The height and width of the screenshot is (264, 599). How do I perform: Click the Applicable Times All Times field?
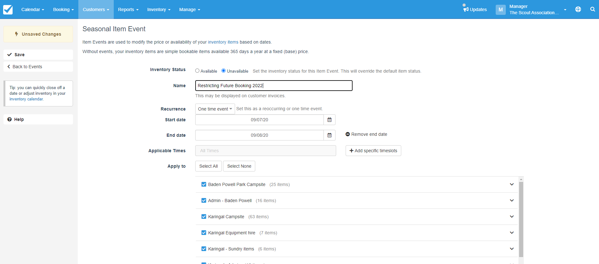coord(265,151)
